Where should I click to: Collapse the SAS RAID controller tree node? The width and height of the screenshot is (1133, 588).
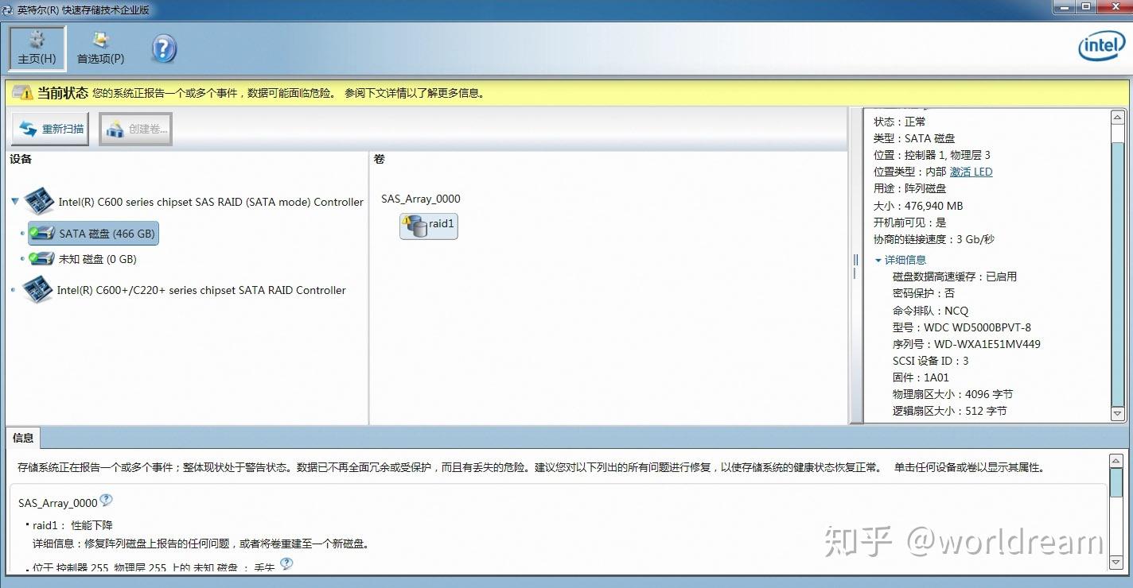(x=14, y=201)
